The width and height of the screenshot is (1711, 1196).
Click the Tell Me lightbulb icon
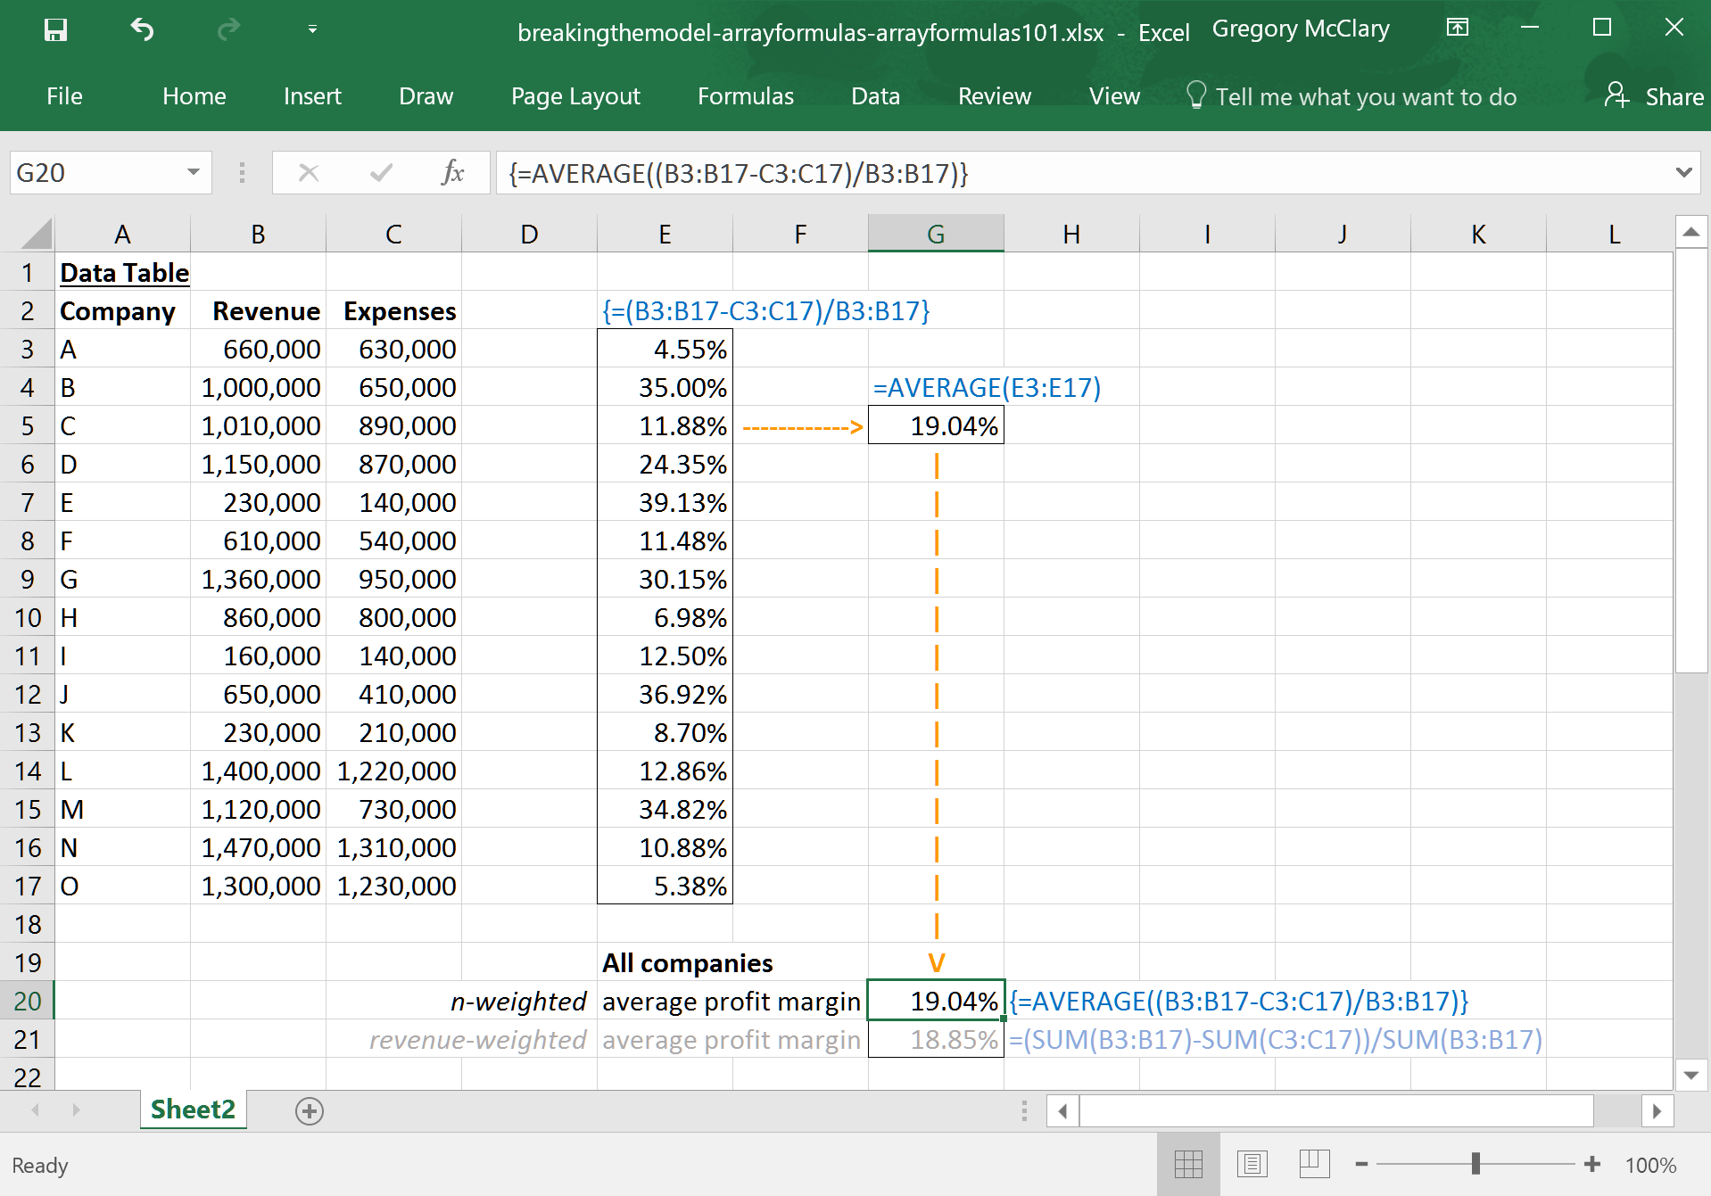point(1196,95)
